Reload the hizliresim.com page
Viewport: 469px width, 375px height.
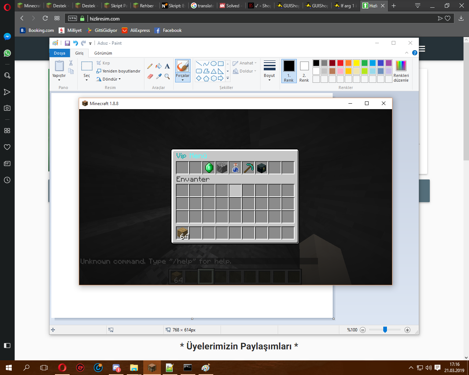(x=45, y=18)
